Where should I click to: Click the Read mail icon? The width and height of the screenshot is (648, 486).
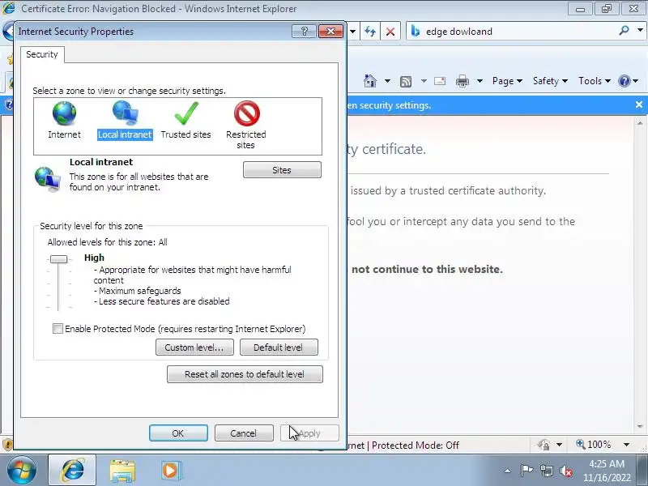(440, 81)
